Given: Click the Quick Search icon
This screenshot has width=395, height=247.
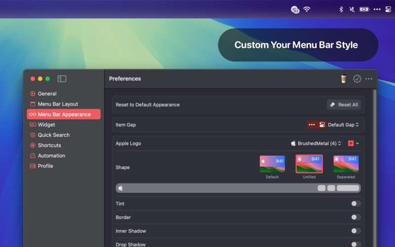Looking at the screenshot, I should (x=33, y=135).
